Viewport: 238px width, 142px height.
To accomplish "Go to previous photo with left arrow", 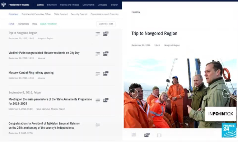I will (x=133, y=93).
